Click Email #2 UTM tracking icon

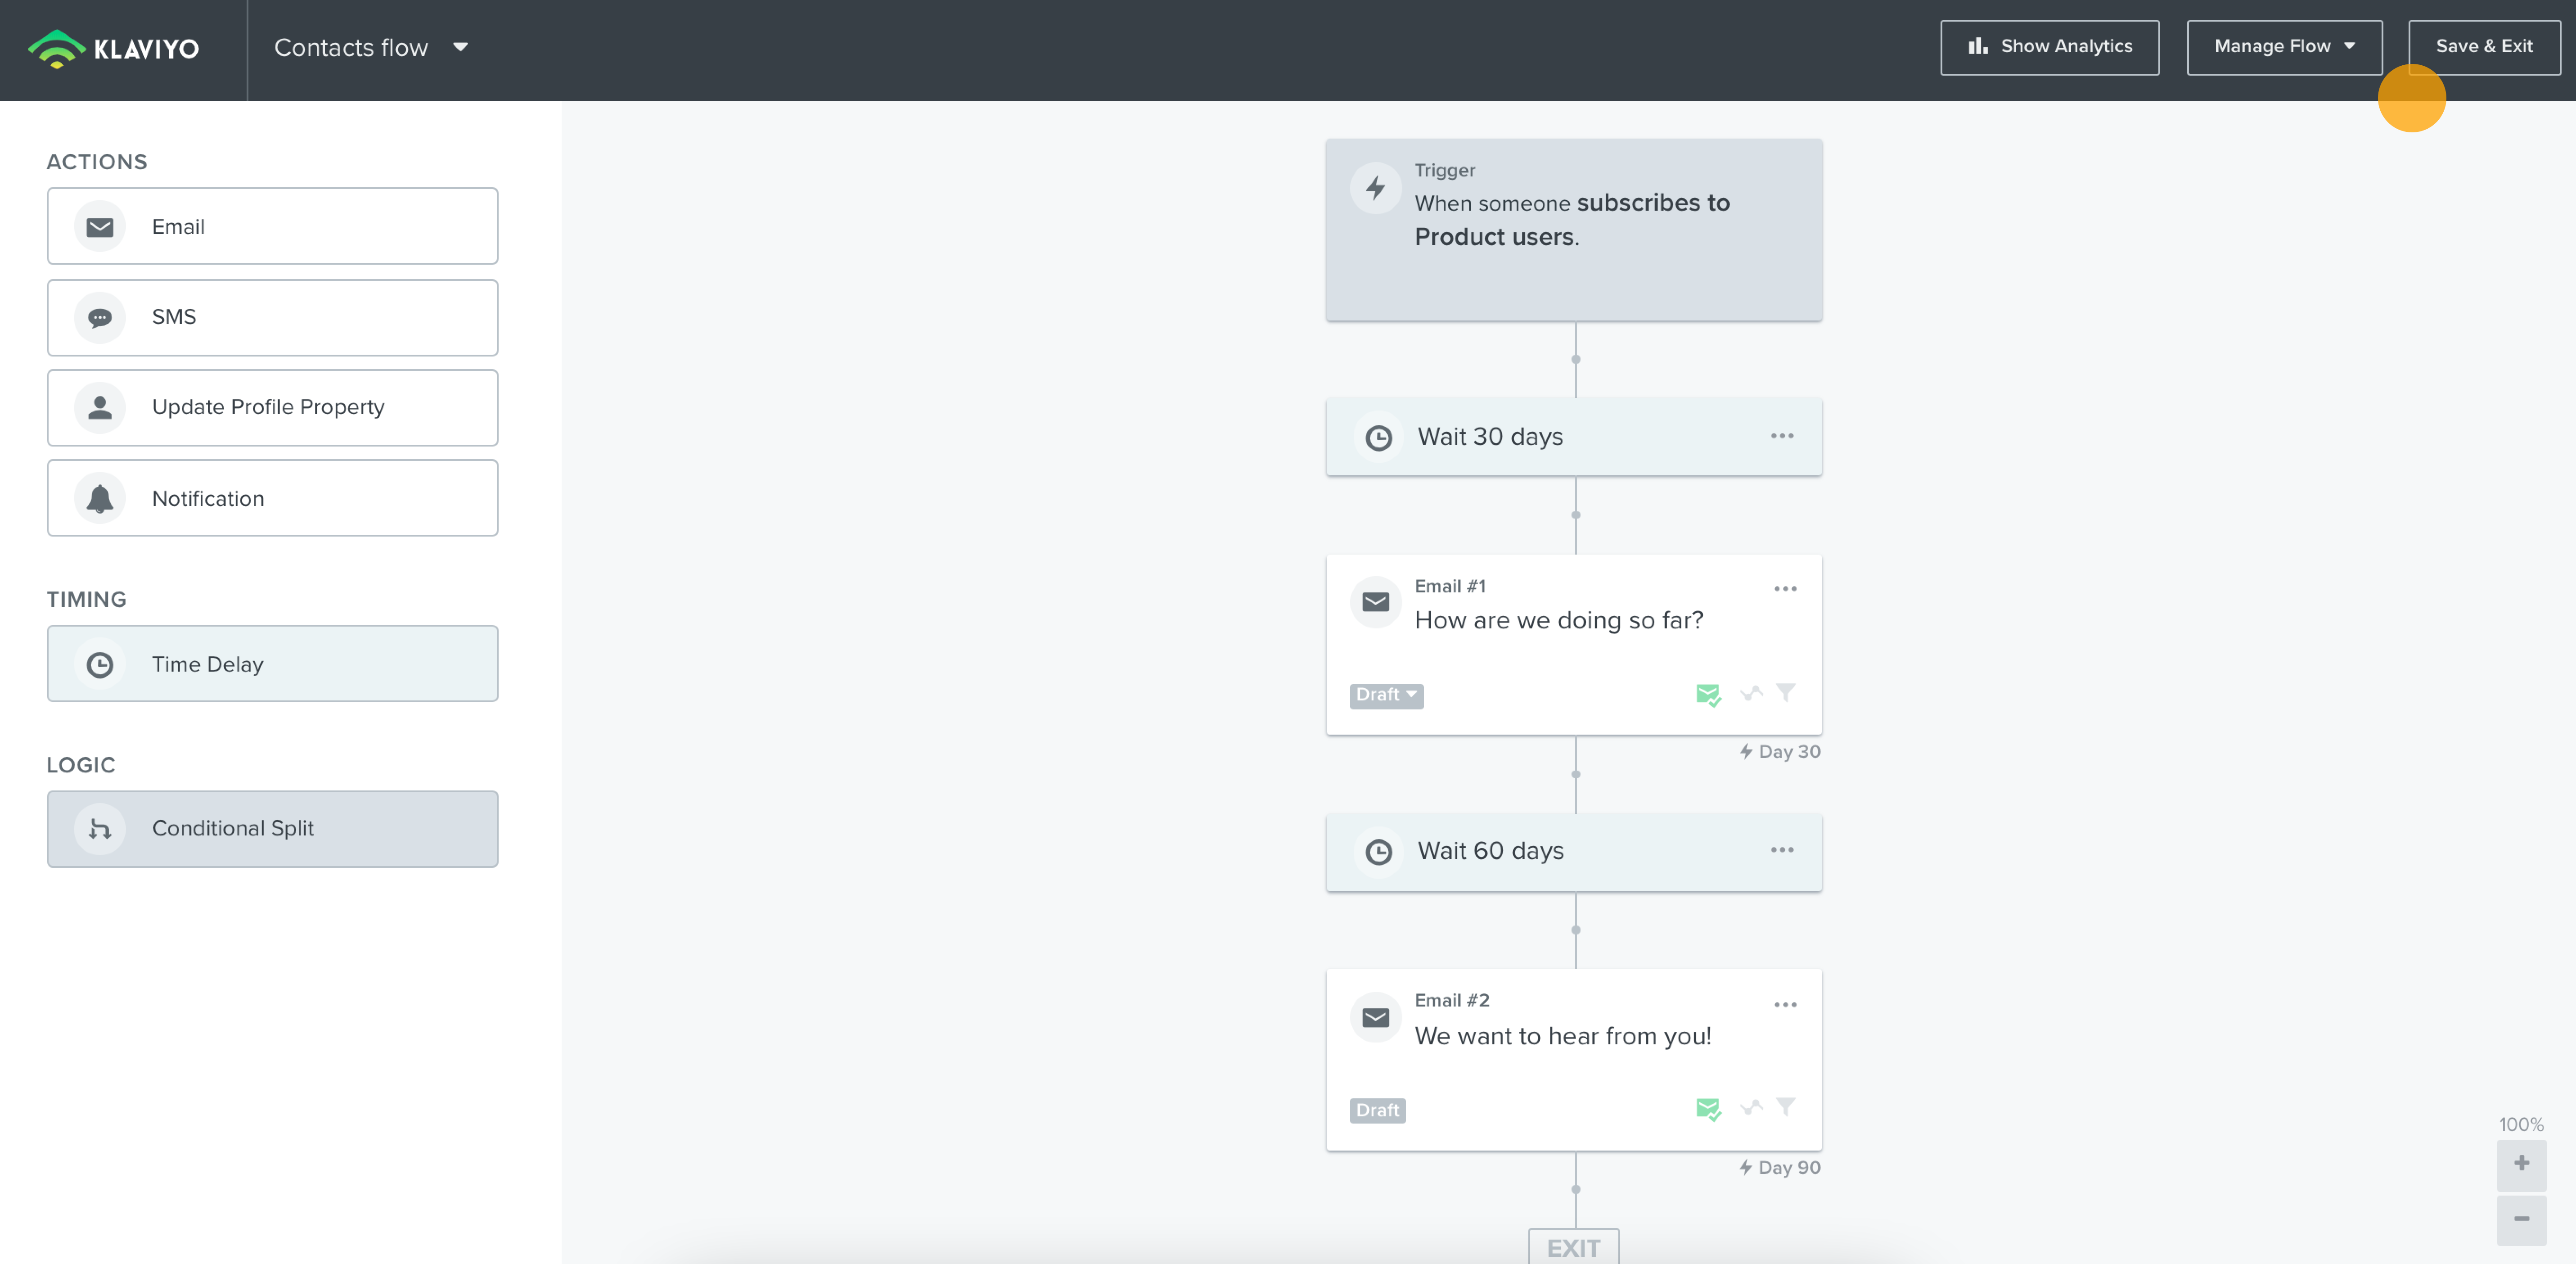tap(1751, 1107)
